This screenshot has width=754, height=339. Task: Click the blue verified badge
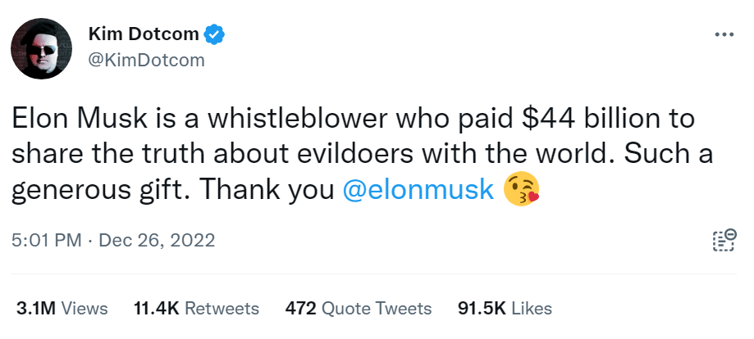[x=215, y=35]
